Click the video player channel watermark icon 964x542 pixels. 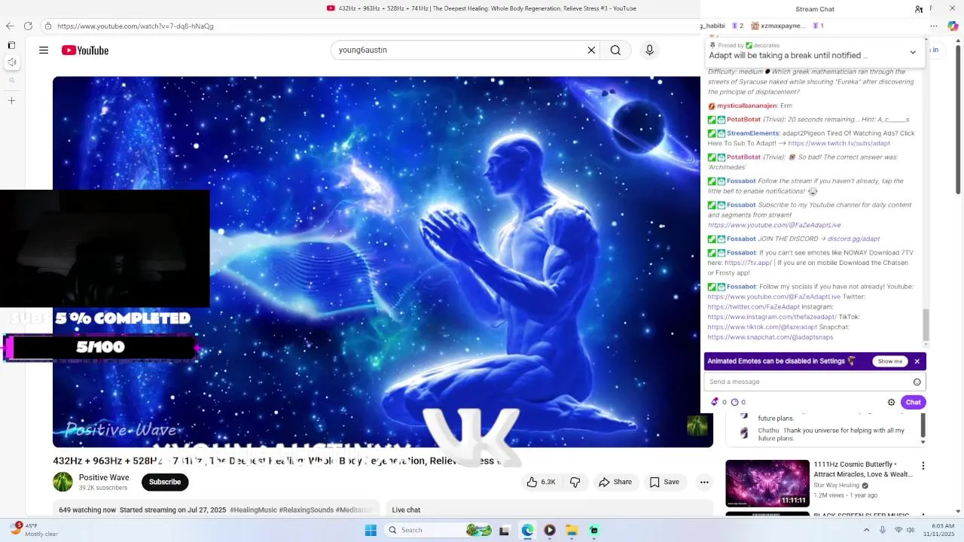click(x=697, y=426)
